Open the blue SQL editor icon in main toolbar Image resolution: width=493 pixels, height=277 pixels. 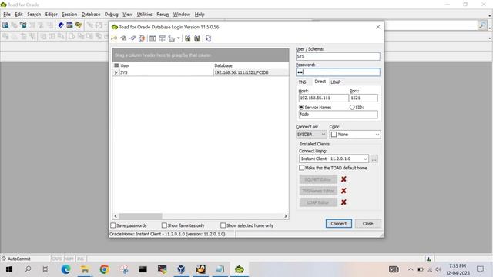(x=61, y=25)
